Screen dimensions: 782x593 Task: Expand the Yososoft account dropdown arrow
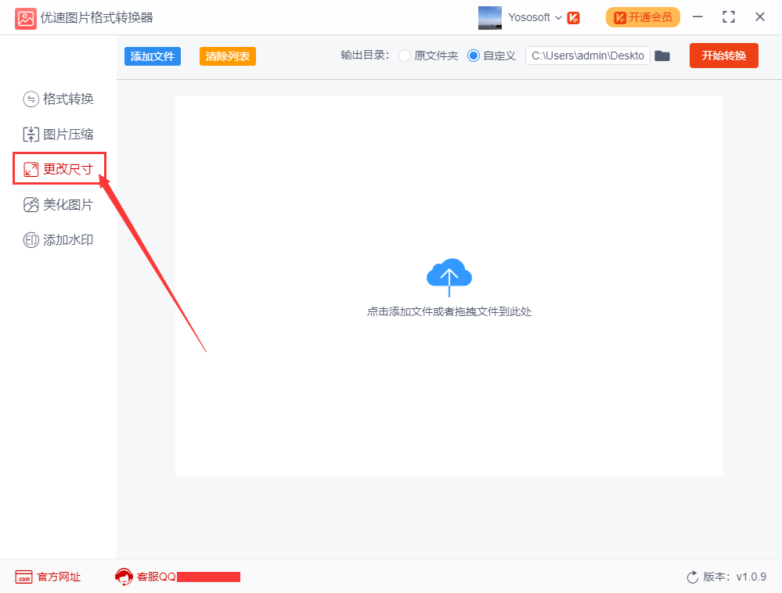point(559,18)
